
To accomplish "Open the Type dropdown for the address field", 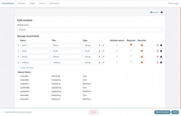I will point(92,62).
